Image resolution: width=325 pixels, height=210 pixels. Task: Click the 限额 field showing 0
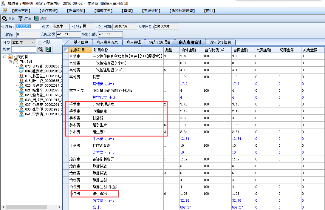point(28,34)
